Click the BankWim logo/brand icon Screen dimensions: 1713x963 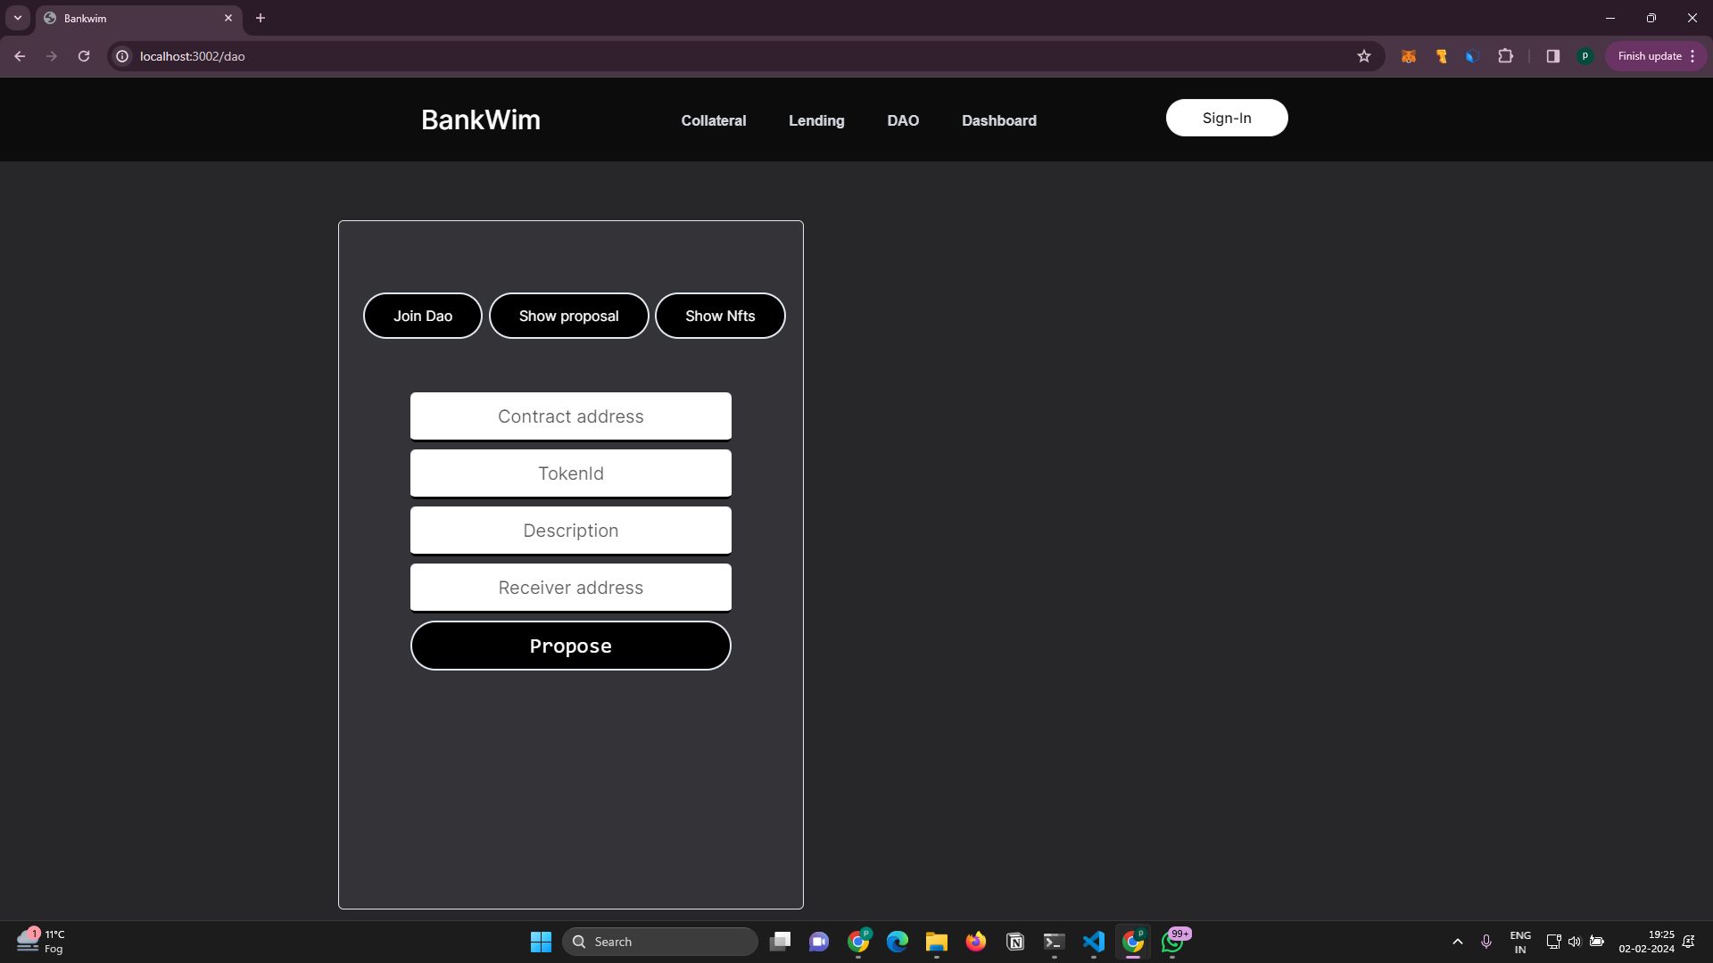click(480, 120)
